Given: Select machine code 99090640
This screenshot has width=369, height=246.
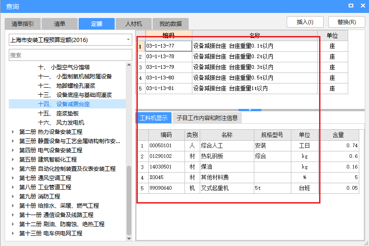Looking at the screenshot, I should click(166, 188).
